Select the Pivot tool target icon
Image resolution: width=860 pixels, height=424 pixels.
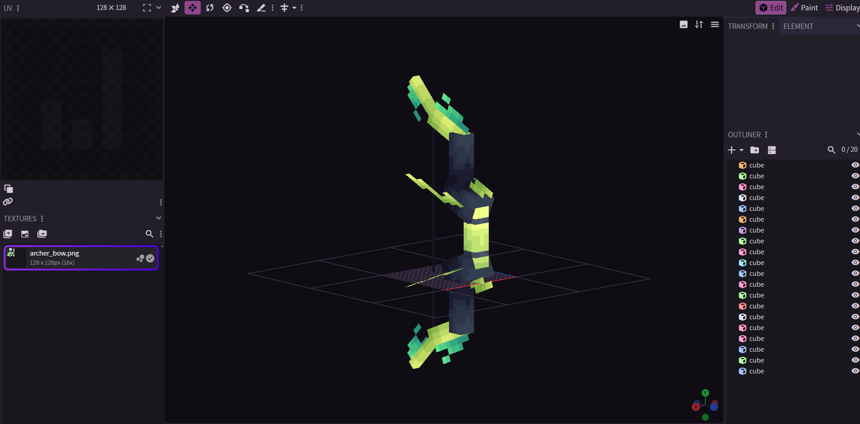[x=227, y=8]
